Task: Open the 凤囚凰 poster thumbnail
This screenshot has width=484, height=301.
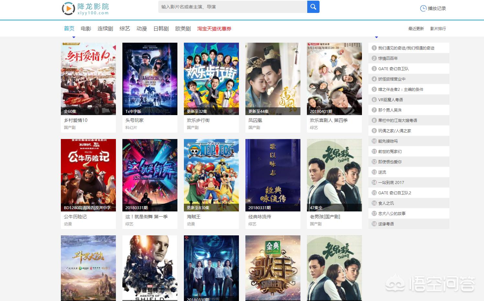Action: pyautogui.click(x=273, y=79)
